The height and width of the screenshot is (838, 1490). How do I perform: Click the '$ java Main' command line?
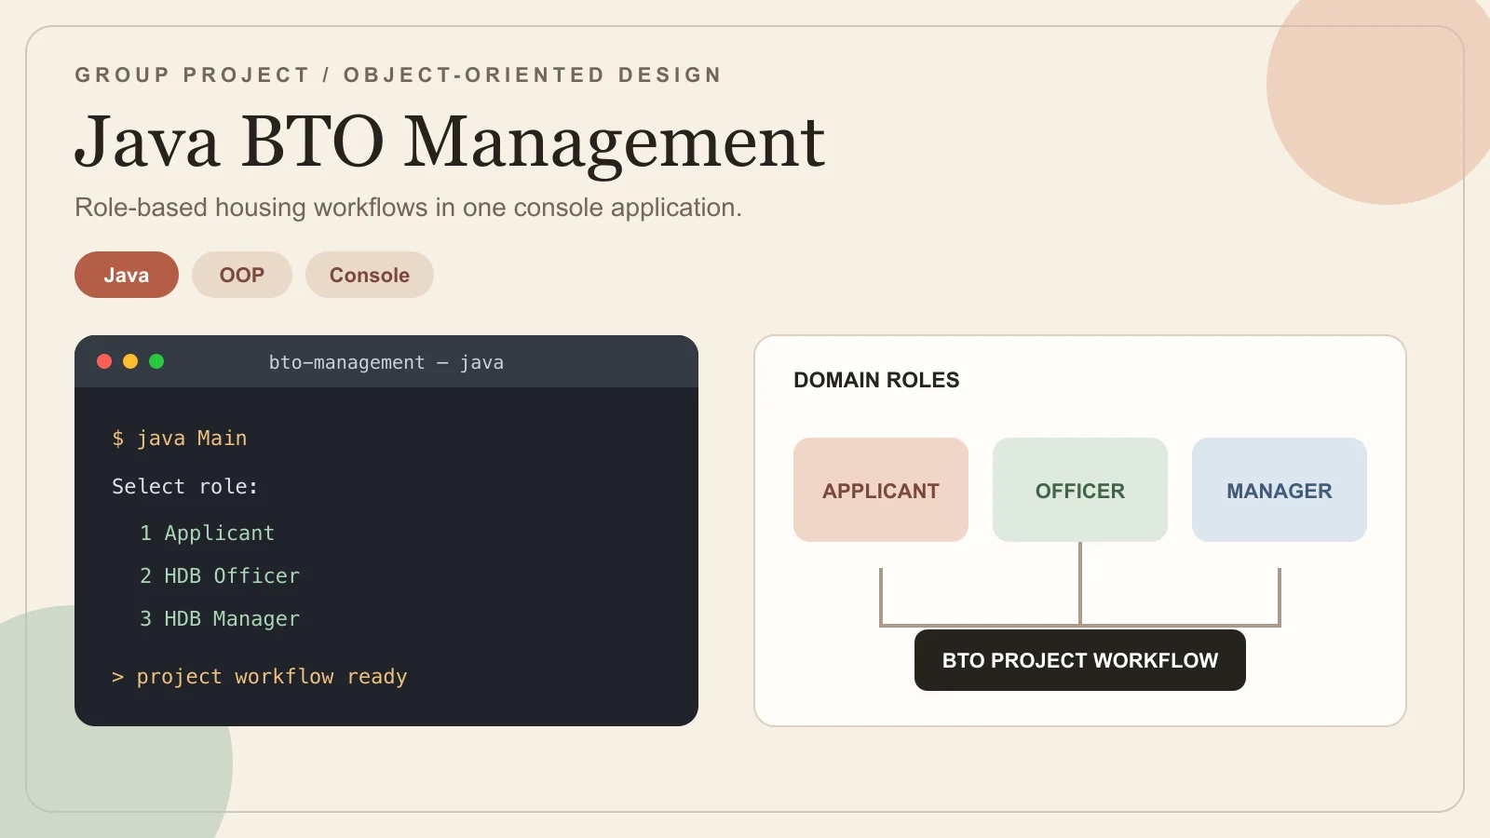click(180, 438)
